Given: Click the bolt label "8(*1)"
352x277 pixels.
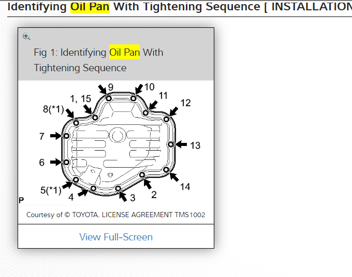Looking at the screenshot, I should point(53,109).
